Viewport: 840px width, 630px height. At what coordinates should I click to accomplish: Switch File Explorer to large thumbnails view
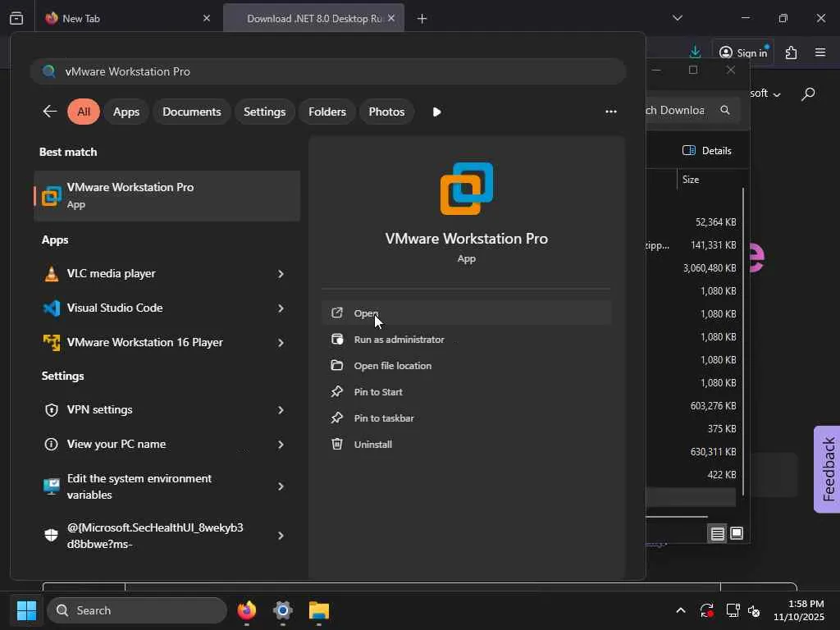737,533
